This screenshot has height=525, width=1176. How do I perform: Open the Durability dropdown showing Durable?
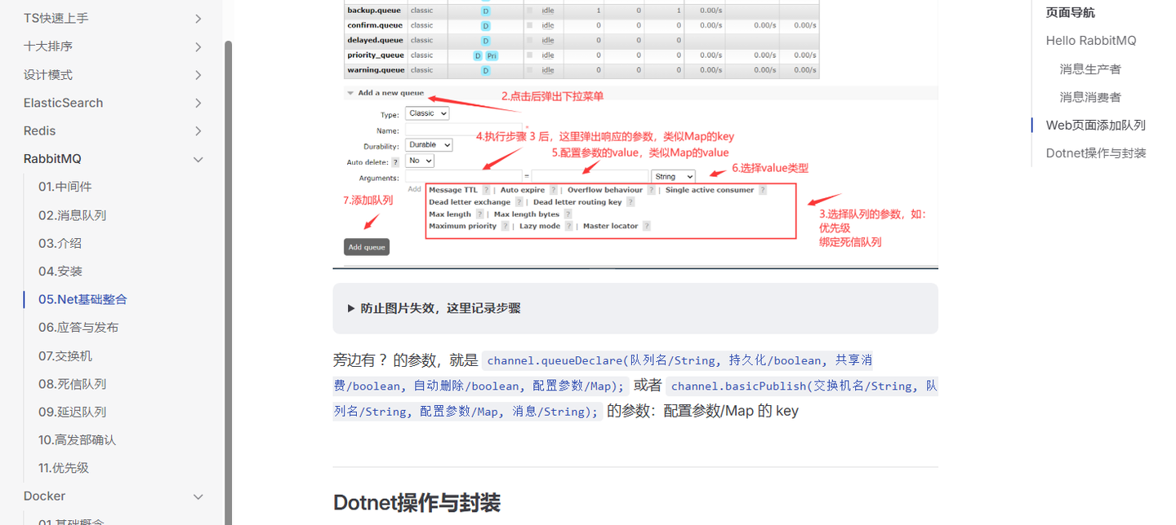click(429, 144)
